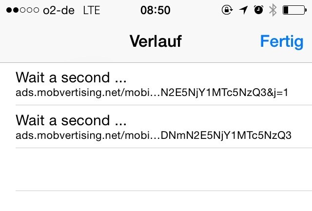
Task: Open second Wait a second history entry
Action: [x=156, y=127]
